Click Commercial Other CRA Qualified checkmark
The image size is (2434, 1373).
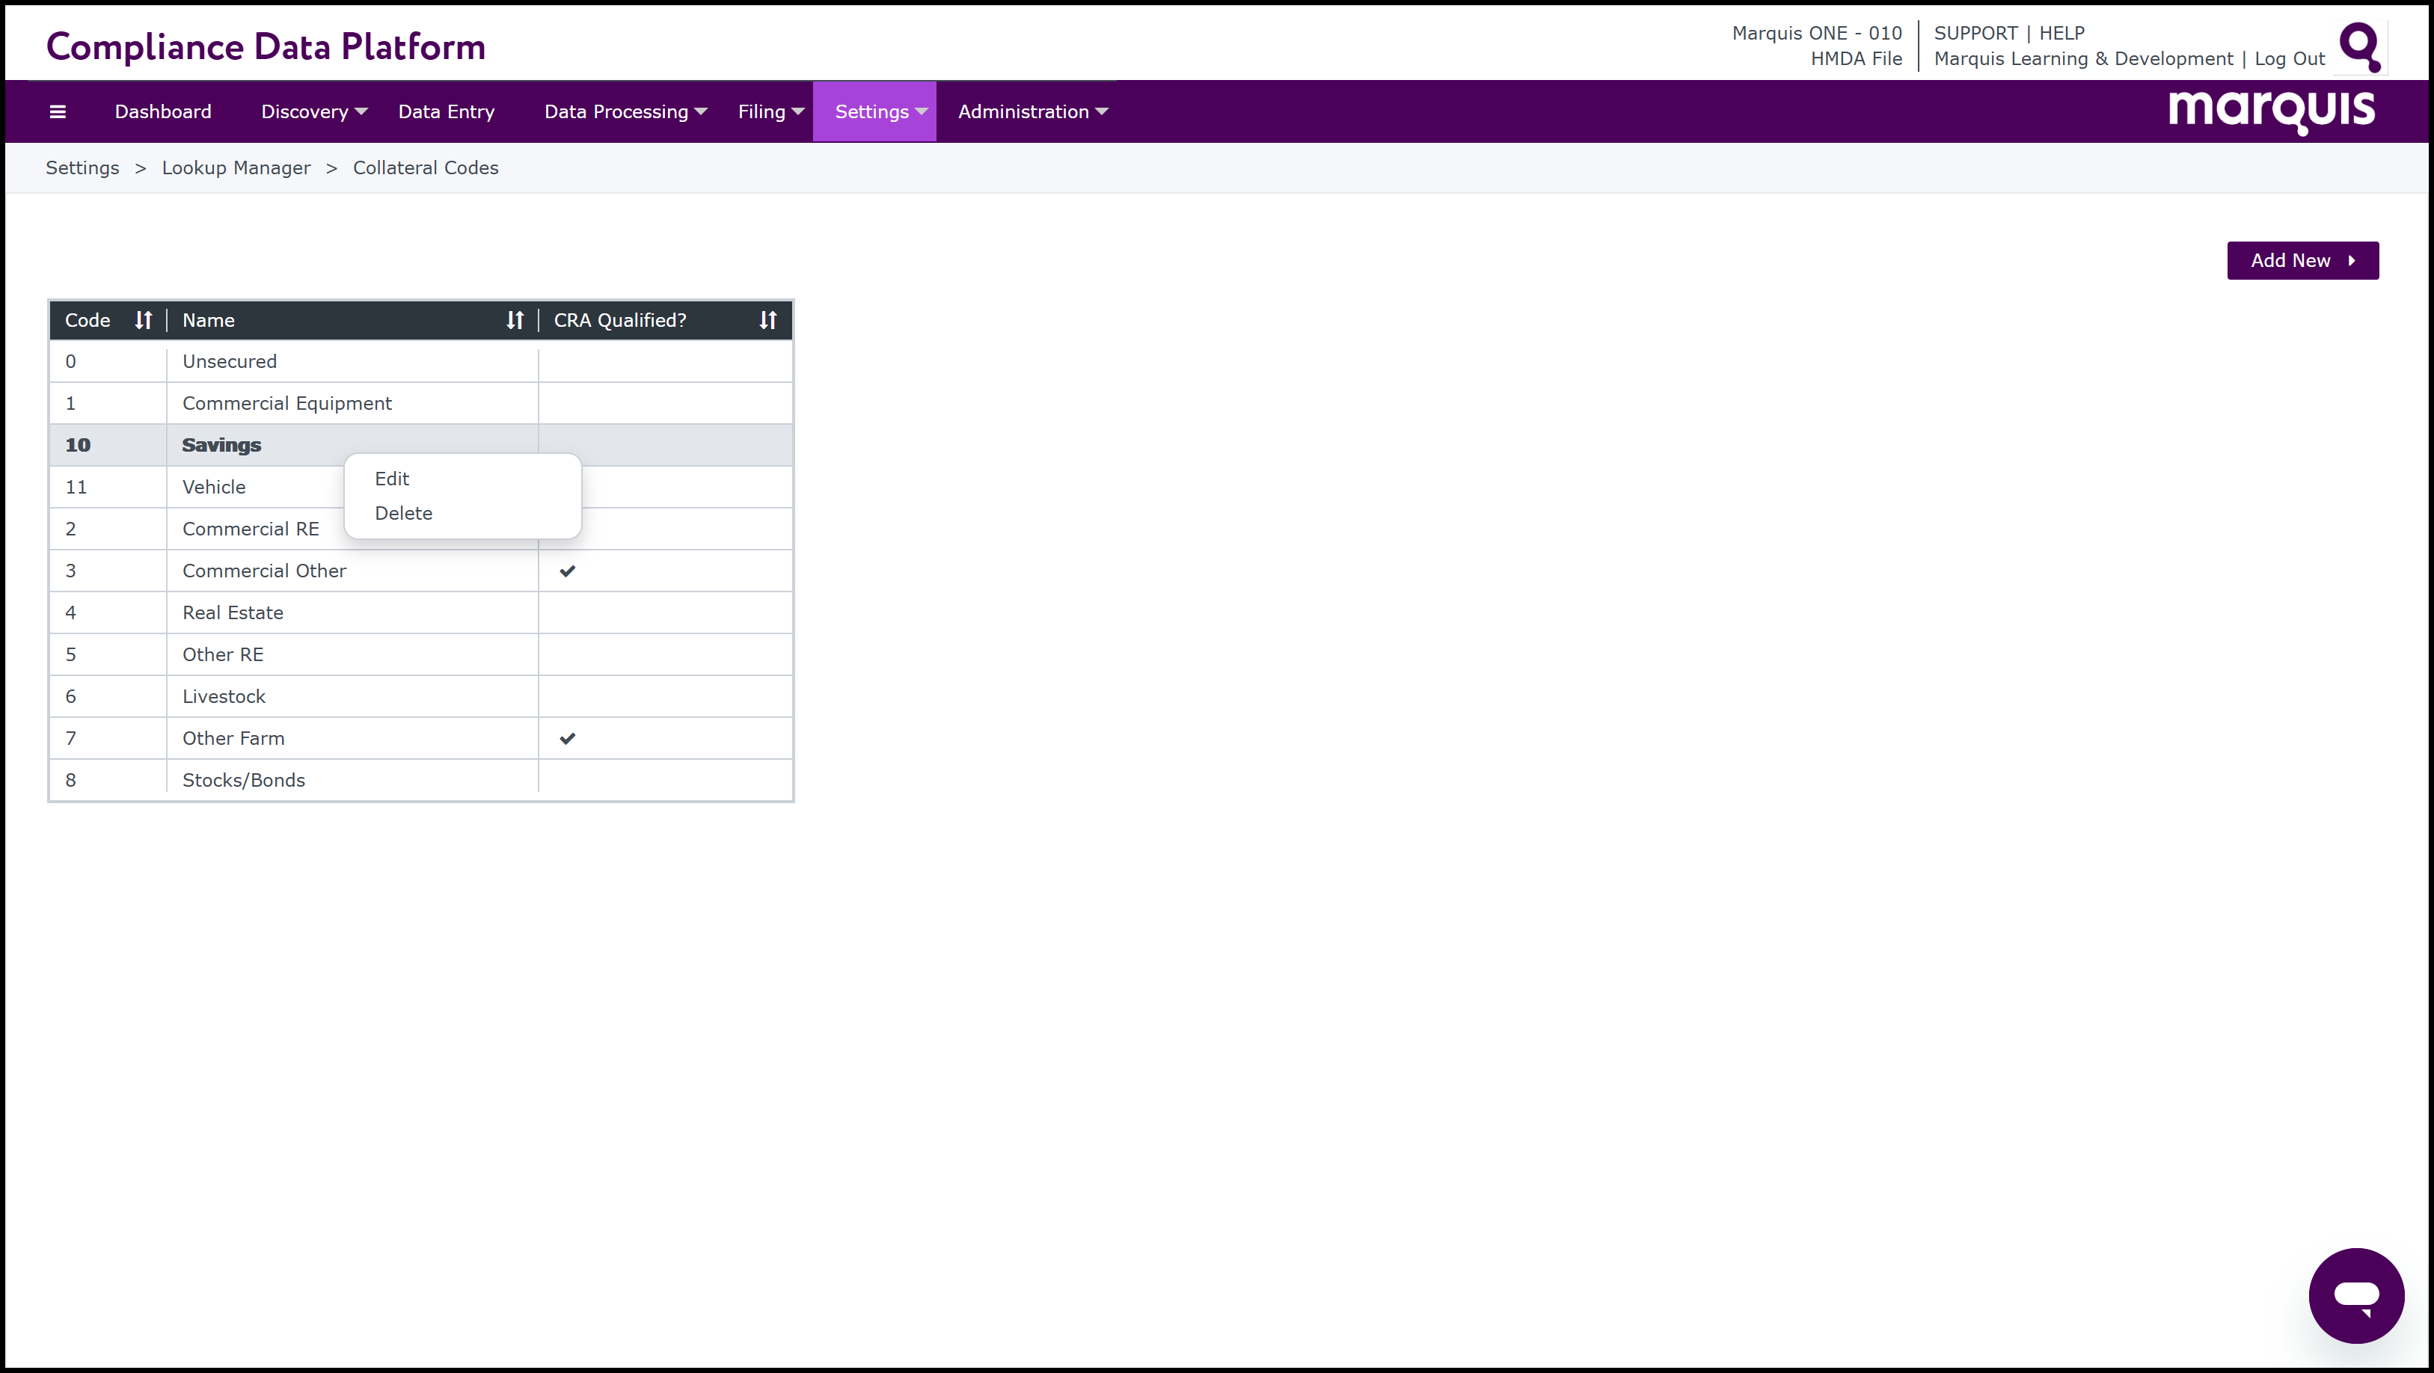567,571
